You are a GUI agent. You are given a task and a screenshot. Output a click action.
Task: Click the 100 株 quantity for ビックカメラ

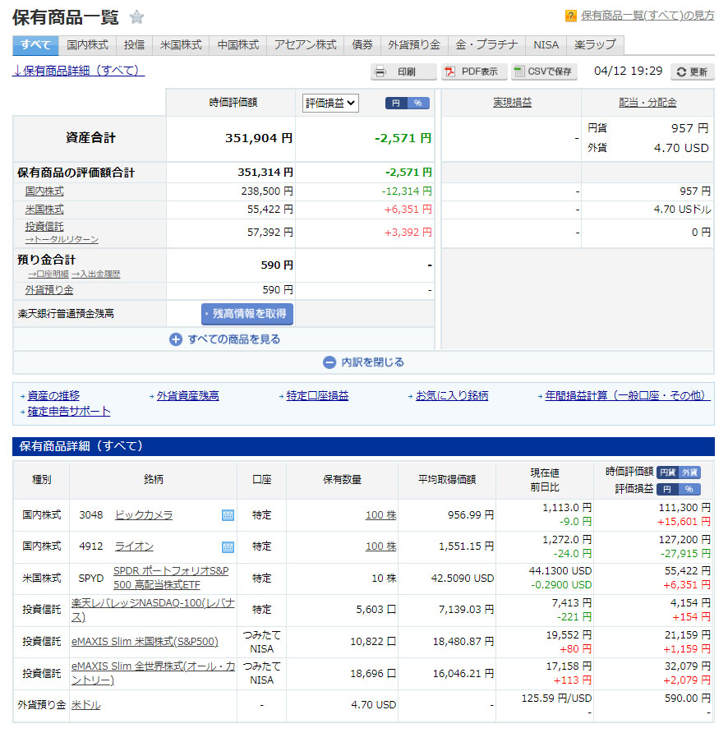pyautogui.click(x=380, y=515)
